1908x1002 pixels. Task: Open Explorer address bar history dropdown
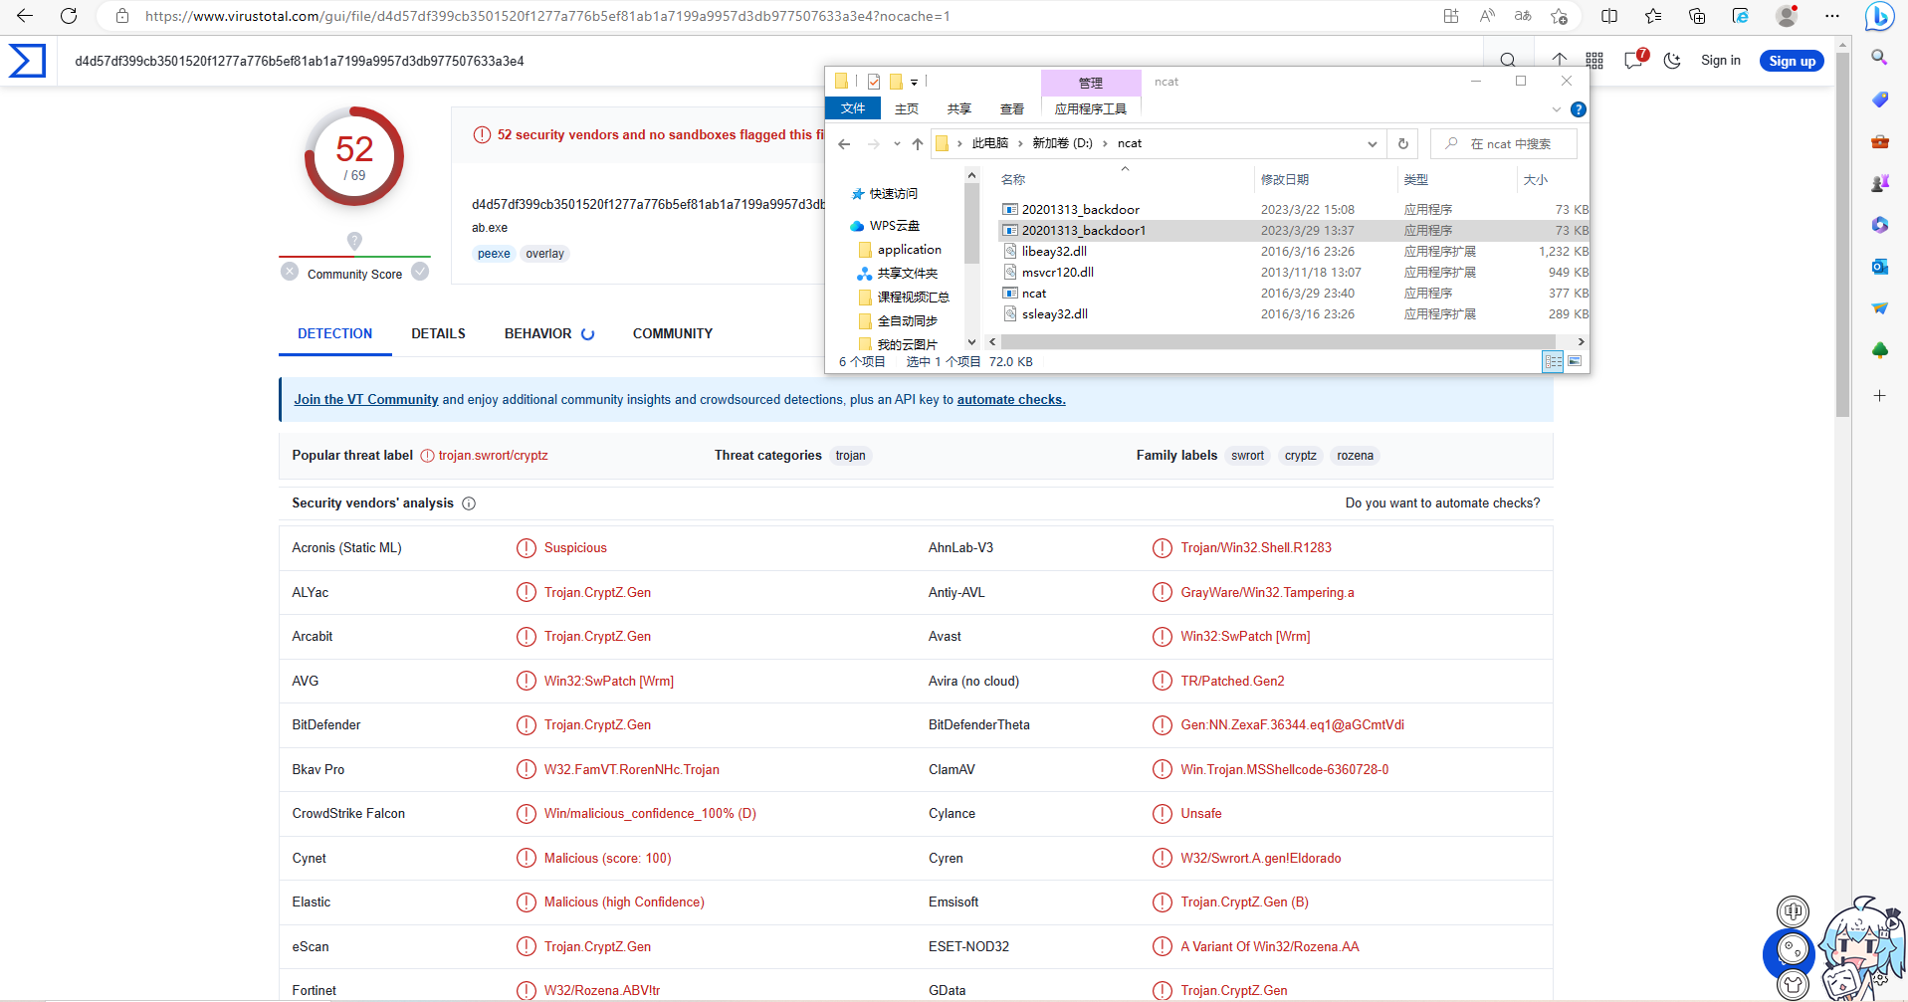coord(1373,144)
